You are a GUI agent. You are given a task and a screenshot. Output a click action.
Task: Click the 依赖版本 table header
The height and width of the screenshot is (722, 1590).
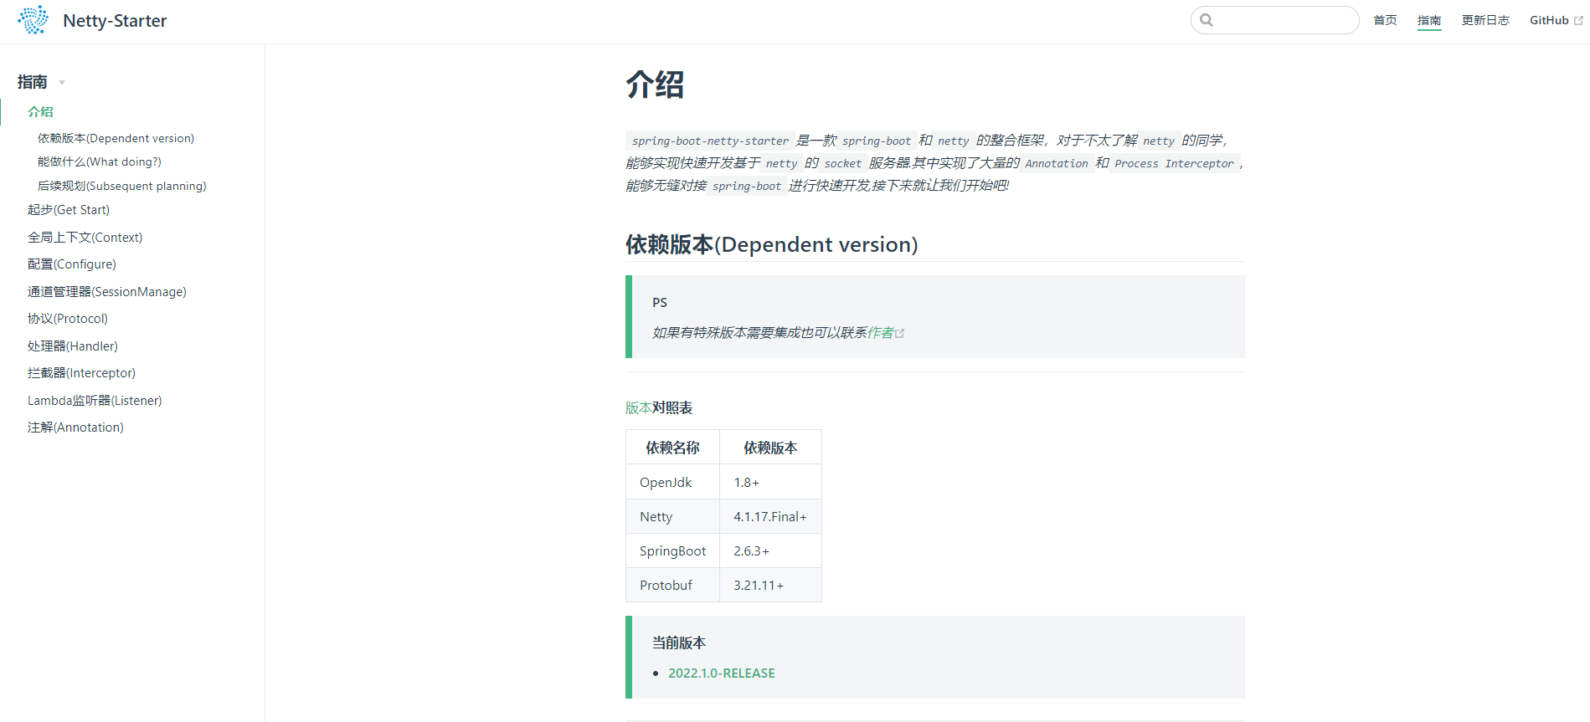pos(770,448)
